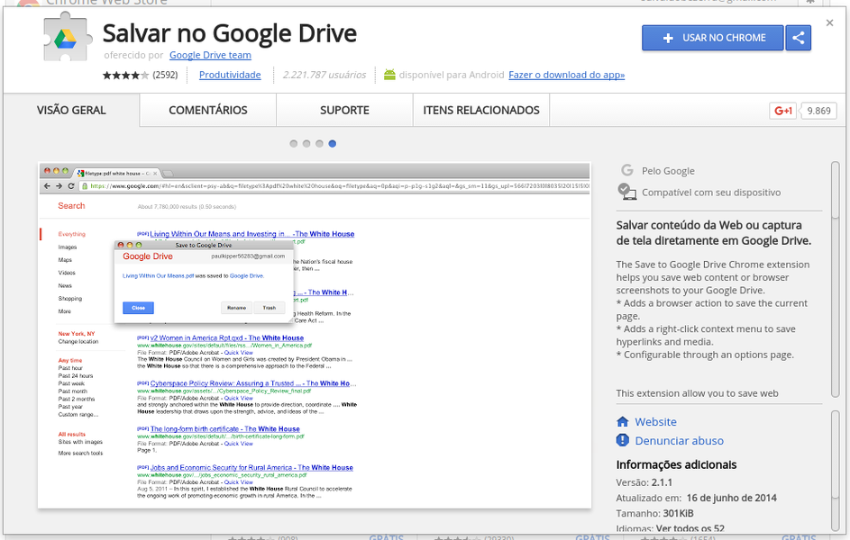Click the description panel scrollbar
This screenshot has height=540, width=850.
click(836, 189)
